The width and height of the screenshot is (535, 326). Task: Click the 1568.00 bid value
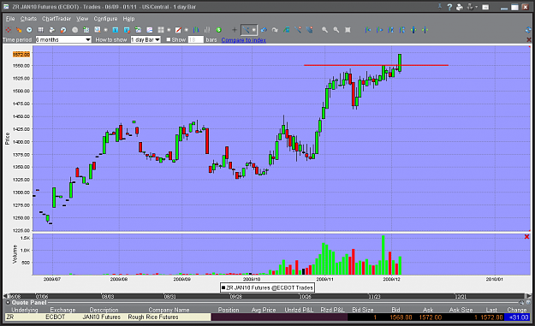coord(401,317)
